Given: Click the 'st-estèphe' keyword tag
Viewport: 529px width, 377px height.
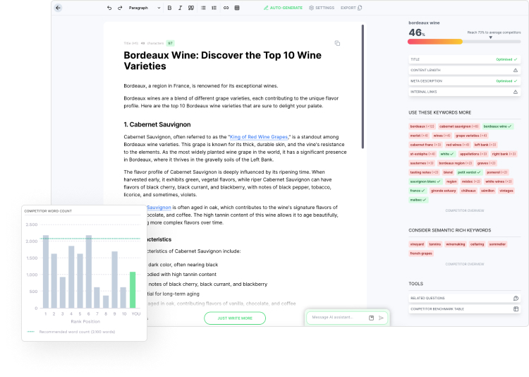Looking at the screenshot, I should pos(422,154).
